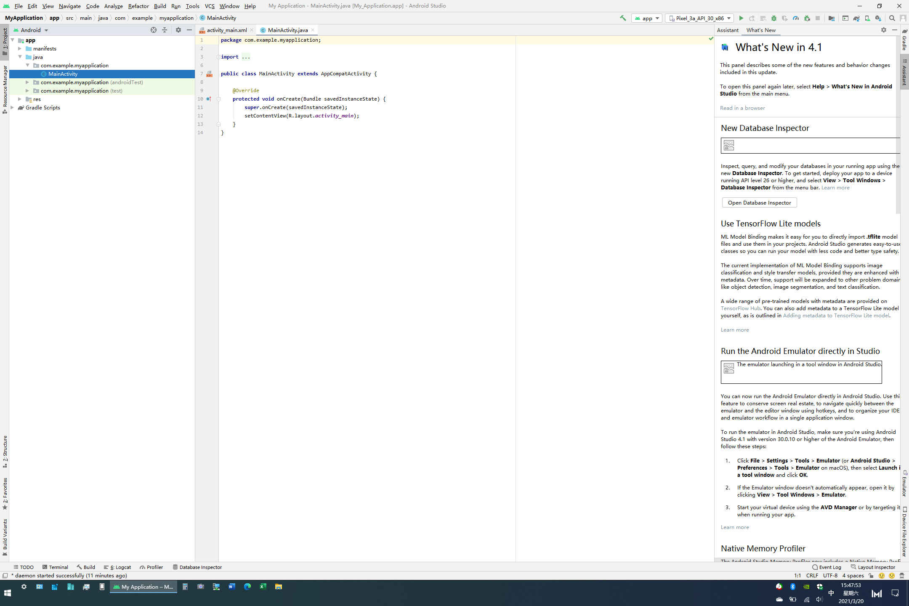Open the Refactor menu
This screenshot has width=909, height=606.
[138, 6]
